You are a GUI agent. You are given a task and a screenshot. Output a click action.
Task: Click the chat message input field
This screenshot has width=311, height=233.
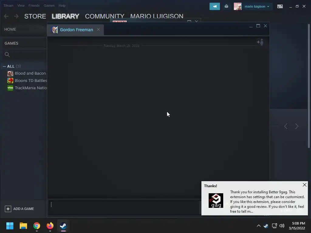click(x=124, y=207)
